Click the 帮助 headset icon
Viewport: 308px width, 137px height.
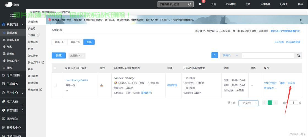pos(281,4)
